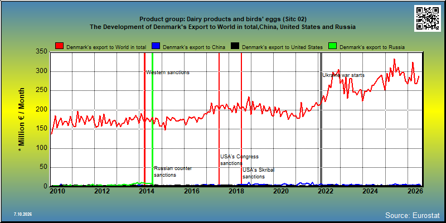This screenshot has width=446, height=223.
Task: Click the black United States legend swatch
Action: pyautogui.click(x=235, y=46)
